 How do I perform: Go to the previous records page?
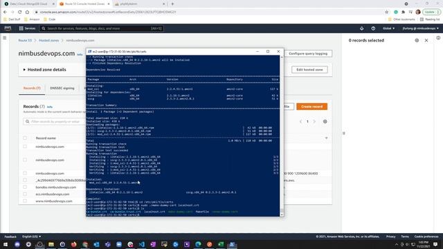[x=300, y=122]
